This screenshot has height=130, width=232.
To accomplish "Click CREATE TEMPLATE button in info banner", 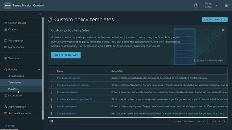I will coord(66,55).
